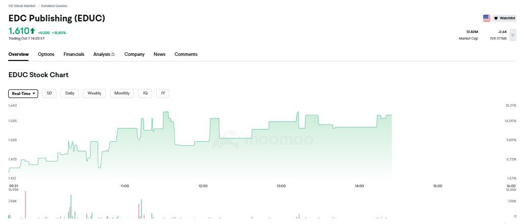Viewport: 524px width, 224px height.
Task: Open the Detailed Quotes breadcrumb
Action: pyautogui.click(x=54, y=6)
